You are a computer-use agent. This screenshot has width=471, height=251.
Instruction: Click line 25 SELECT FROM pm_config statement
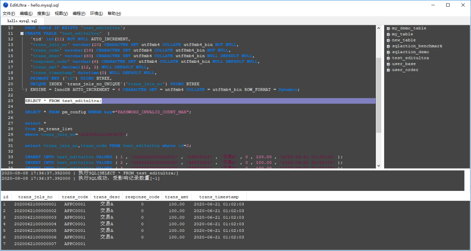tap(108, 112)
